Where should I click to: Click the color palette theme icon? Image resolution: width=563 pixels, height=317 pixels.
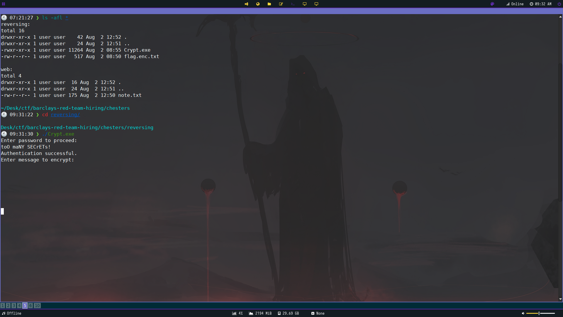[492, 4]
